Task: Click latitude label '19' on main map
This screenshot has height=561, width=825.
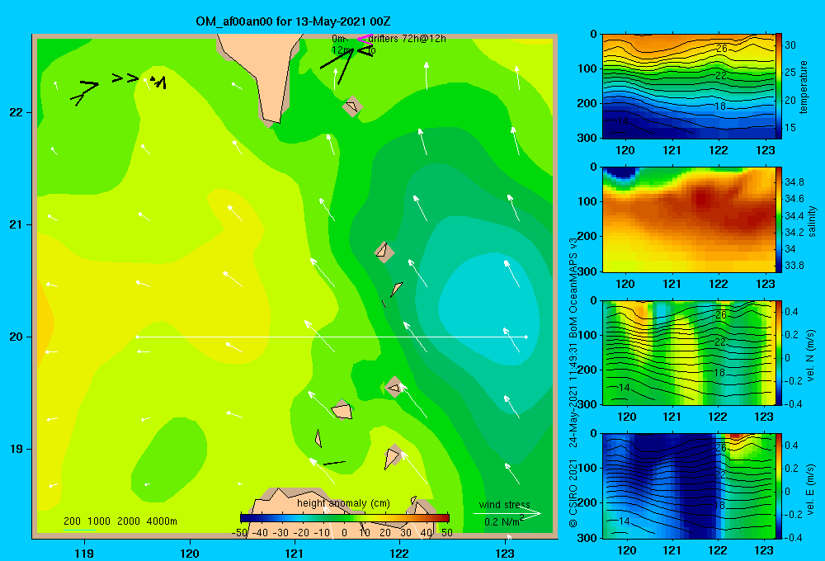Action: pyautogui.click(x=16, y=449)
